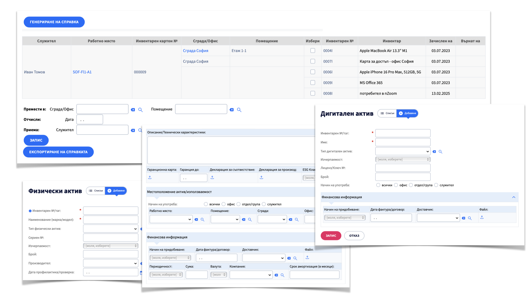Viewport: 531px width, 299px height.
Task: Clear Сграда selection in location section
Action: 290,220
